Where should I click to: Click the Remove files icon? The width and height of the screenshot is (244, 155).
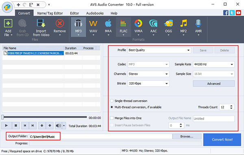click(x=60, y=24)
